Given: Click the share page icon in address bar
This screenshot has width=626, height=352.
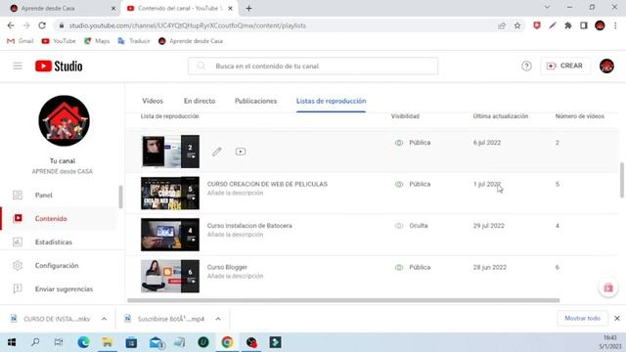Looking at the screenshot, I should tap(502, 25).
